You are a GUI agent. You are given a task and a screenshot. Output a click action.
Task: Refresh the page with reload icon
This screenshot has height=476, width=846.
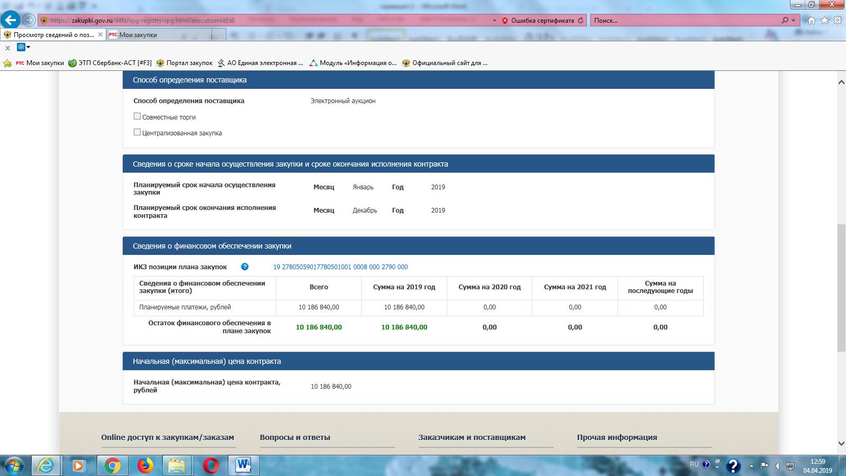[x=581, y=21]
